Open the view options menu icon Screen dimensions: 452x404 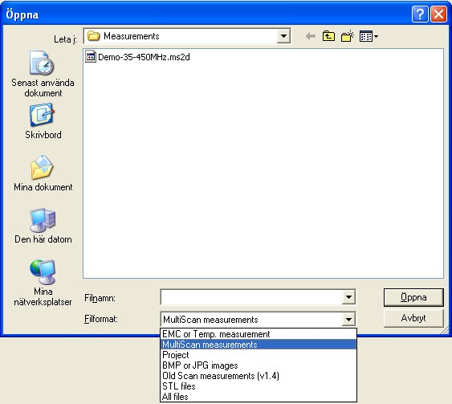click(x=369, y=36)
